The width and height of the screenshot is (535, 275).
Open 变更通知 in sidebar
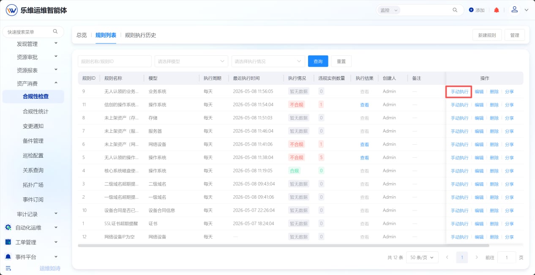[33, 126]
